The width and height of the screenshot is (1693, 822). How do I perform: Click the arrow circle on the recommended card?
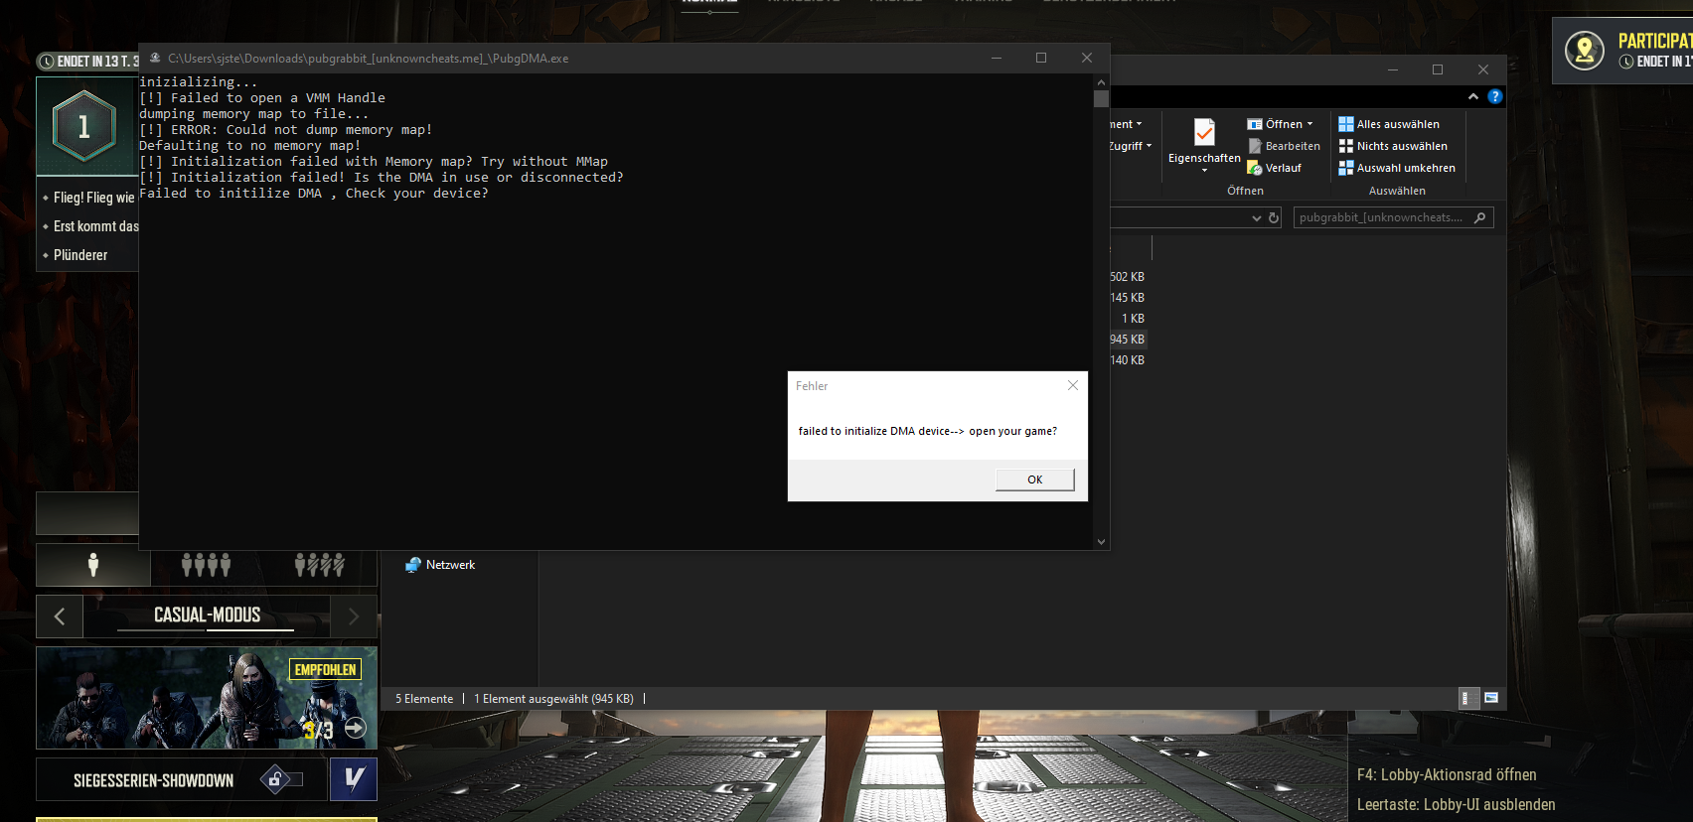355,729
